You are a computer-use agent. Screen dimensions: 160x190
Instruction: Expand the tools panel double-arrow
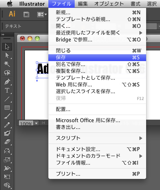[x=3, y=35]
